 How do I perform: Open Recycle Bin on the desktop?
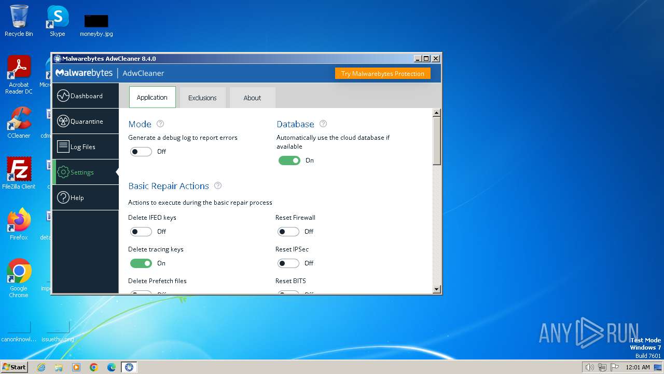tap(19, 21)
